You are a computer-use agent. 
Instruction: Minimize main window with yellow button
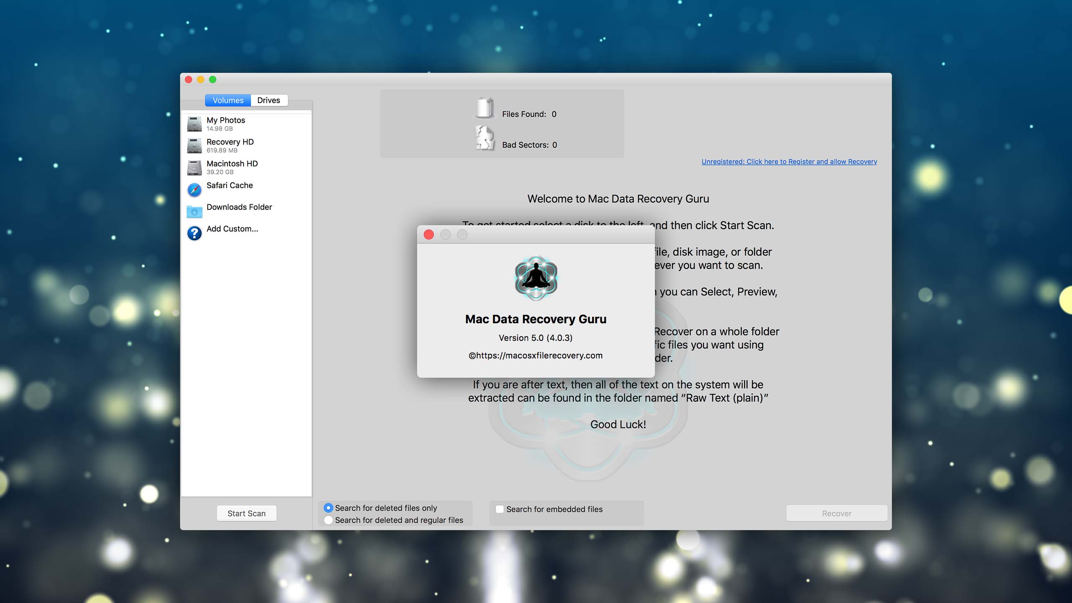(201, 80)
